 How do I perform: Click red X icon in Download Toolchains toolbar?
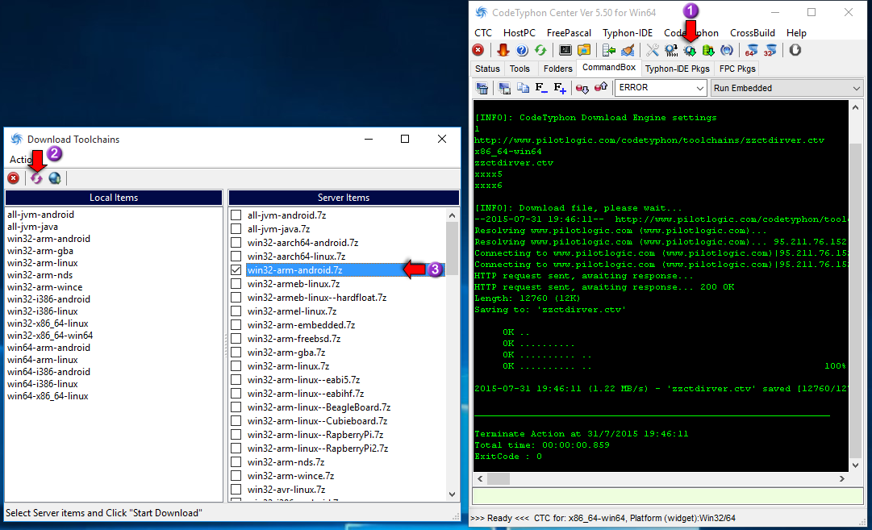(x=14, y=178)
